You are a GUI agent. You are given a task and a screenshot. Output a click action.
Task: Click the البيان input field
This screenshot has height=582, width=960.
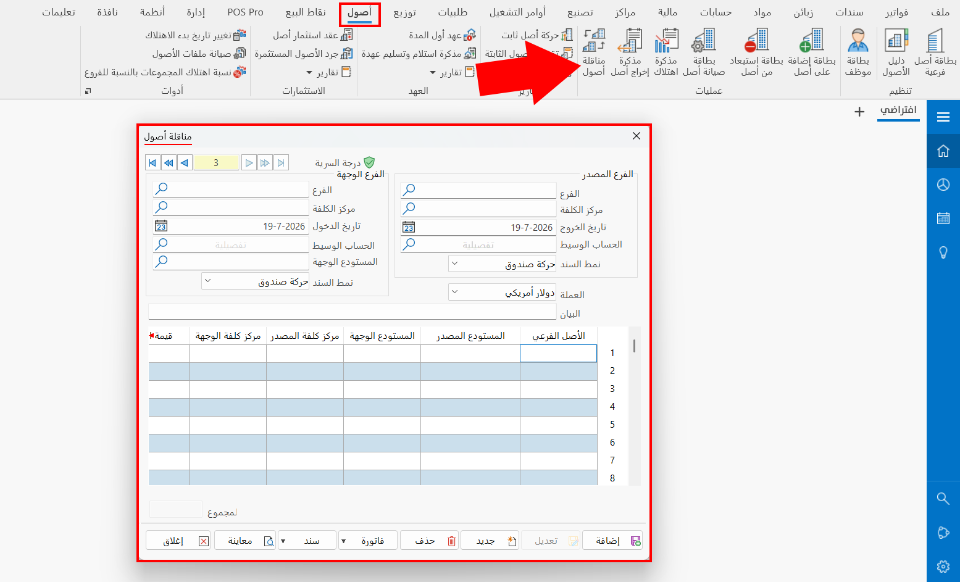pyautogui.click(x=353, y=312)
